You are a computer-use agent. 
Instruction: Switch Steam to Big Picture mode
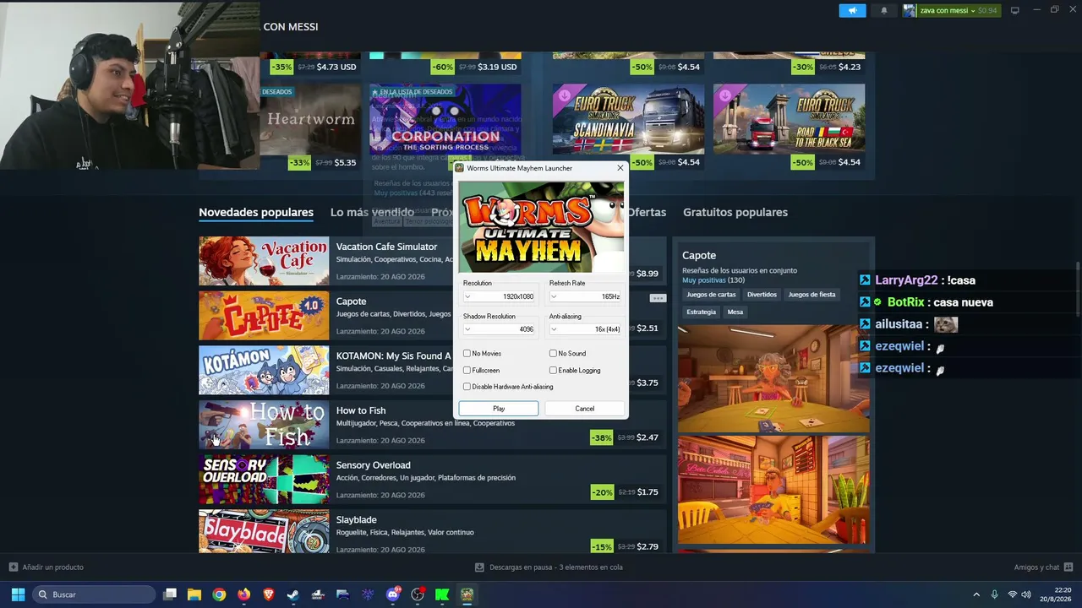(1015, 10)
